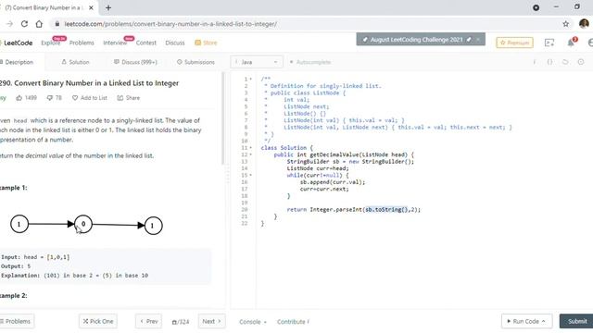The height and width of the screenshot is (333, 593).
Task: Click the forward navigation arrow
Action: point(9,24)
